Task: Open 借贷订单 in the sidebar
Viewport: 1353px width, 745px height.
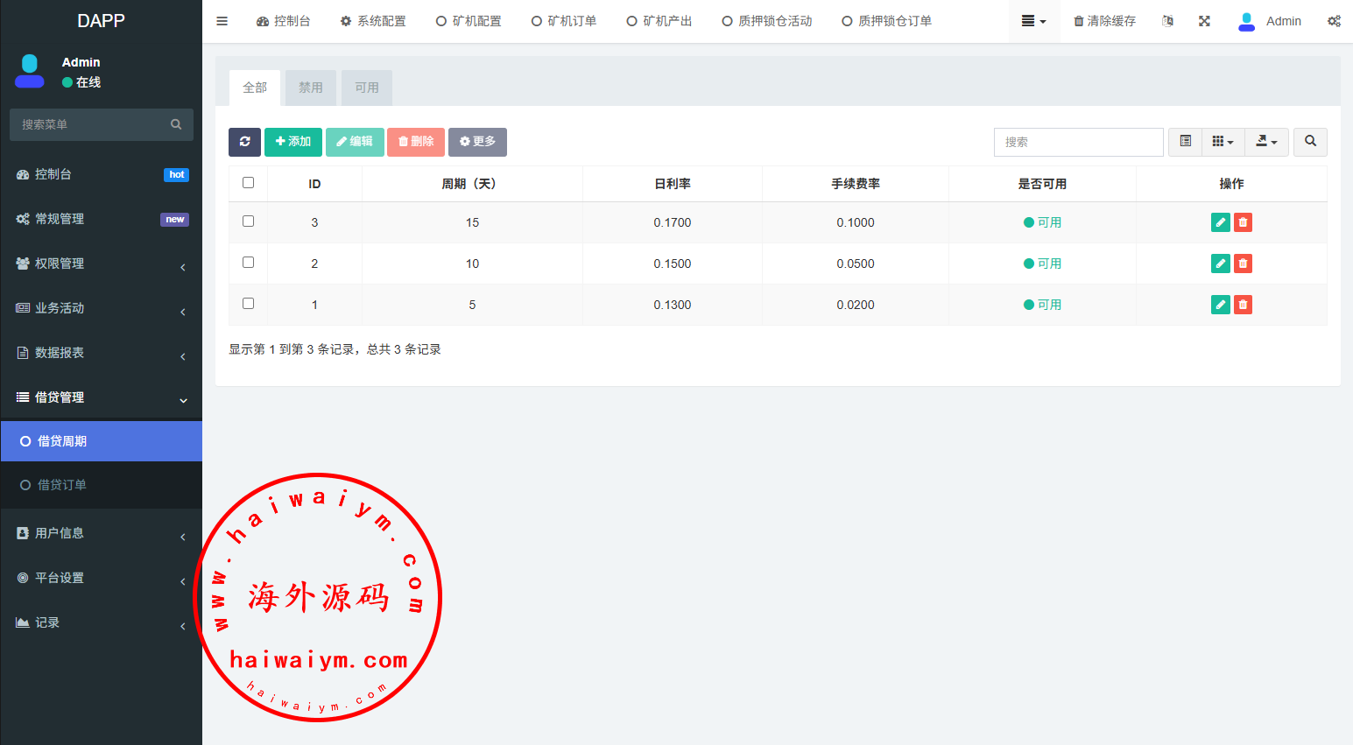Action: (x=62, y=485)
